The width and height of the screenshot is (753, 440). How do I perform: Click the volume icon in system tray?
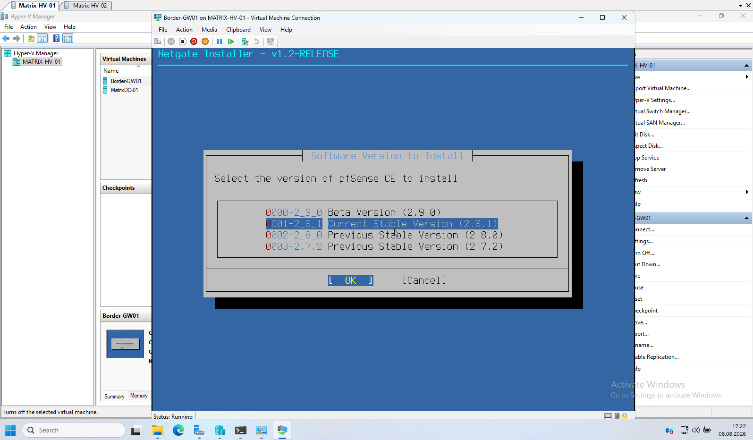pyautogui.click(x=695, y=430)
